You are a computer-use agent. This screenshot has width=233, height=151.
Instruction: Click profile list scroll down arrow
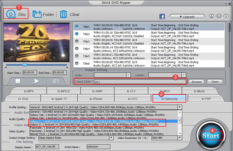(180, 133)
